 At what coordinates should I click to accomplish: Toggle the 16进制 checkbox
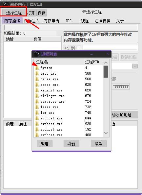click(79, 48)
